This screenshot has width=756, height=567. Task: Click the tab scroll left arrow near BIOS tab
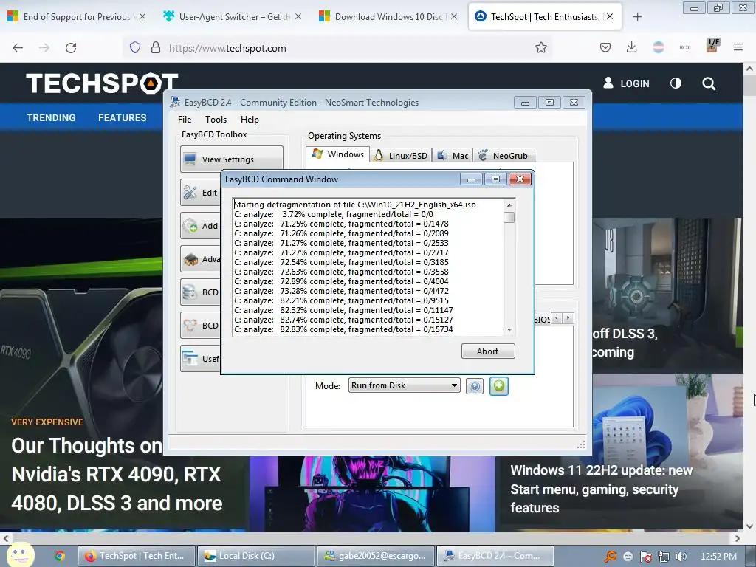click(x=557, y=318)
